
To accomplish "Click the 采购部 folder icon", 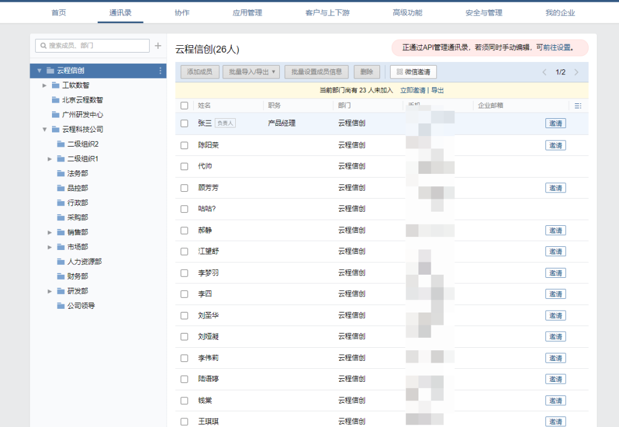I will coord(61,217).
